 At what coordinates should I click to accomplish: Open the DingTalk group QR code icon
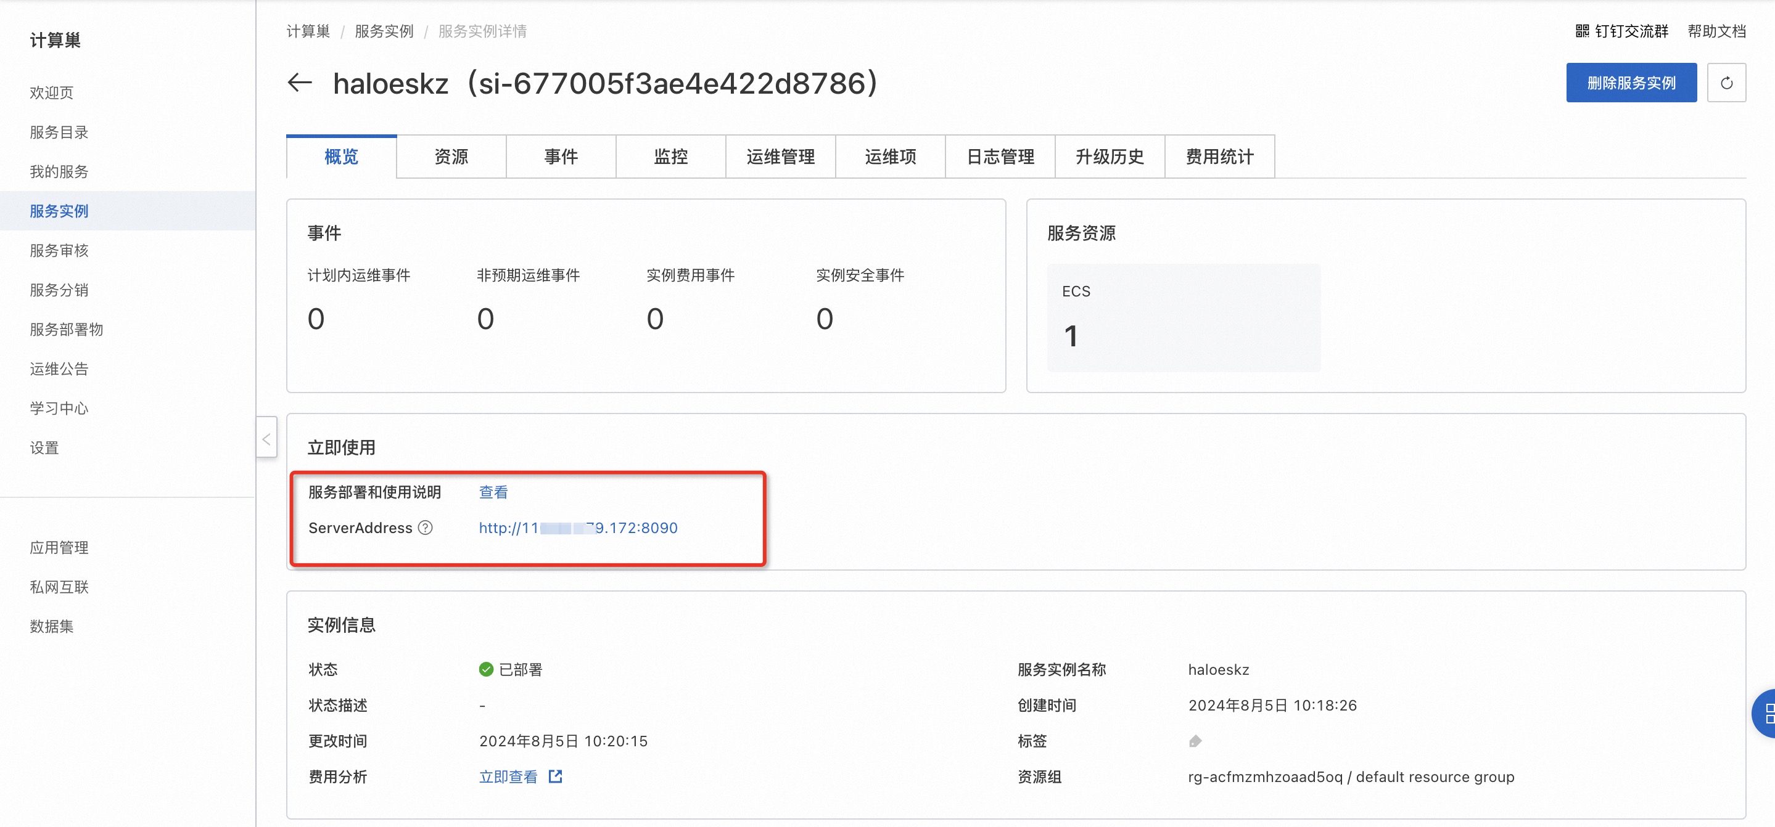coord(1582,31)
